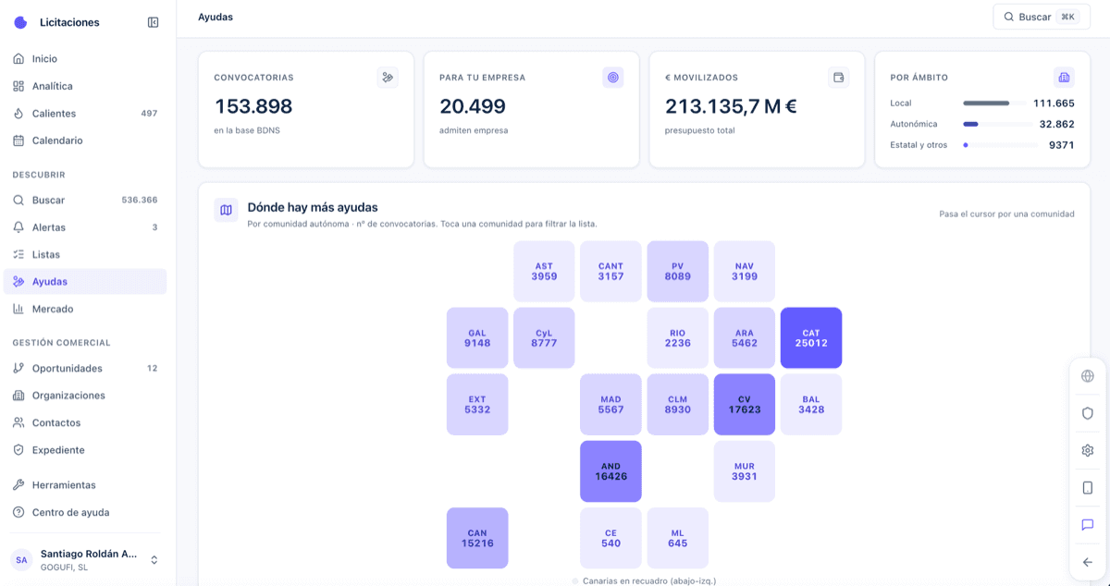This screenshot has height=586, width=1110.
Task: Click the flame icon for Calientes
Action: tap(18, 114)
